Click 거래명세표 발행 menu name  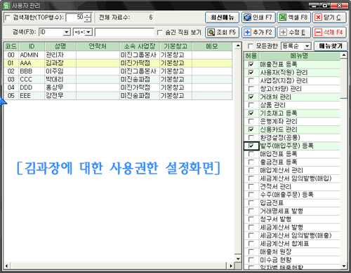pos(282,211)
